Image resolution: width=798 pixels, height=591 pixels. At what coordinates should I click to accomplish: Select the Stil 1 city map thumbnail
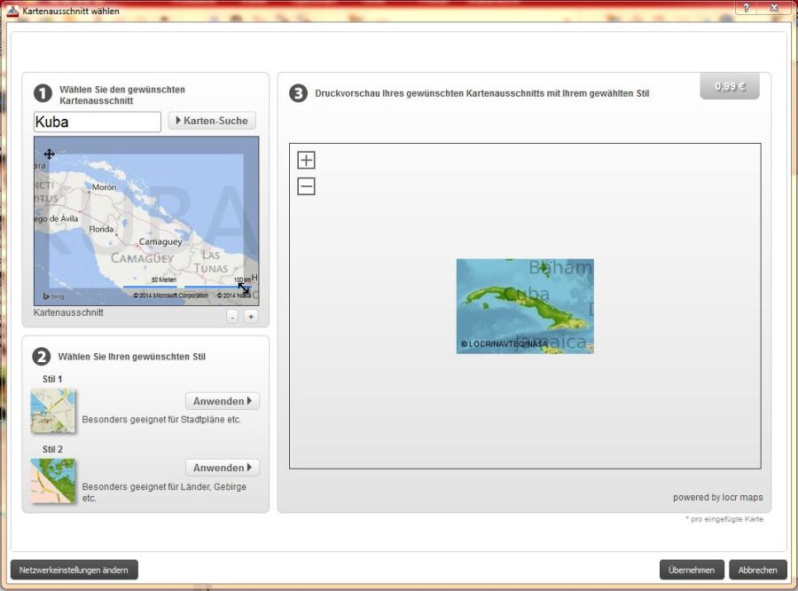click(x=53, y=410)
